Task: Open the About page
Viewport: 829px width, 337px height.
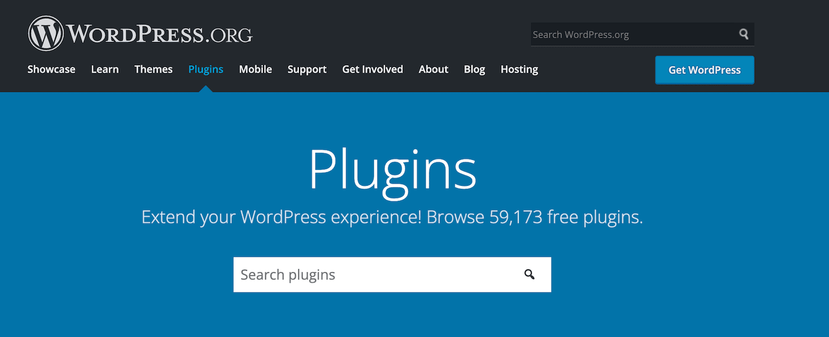Action: 433,69
